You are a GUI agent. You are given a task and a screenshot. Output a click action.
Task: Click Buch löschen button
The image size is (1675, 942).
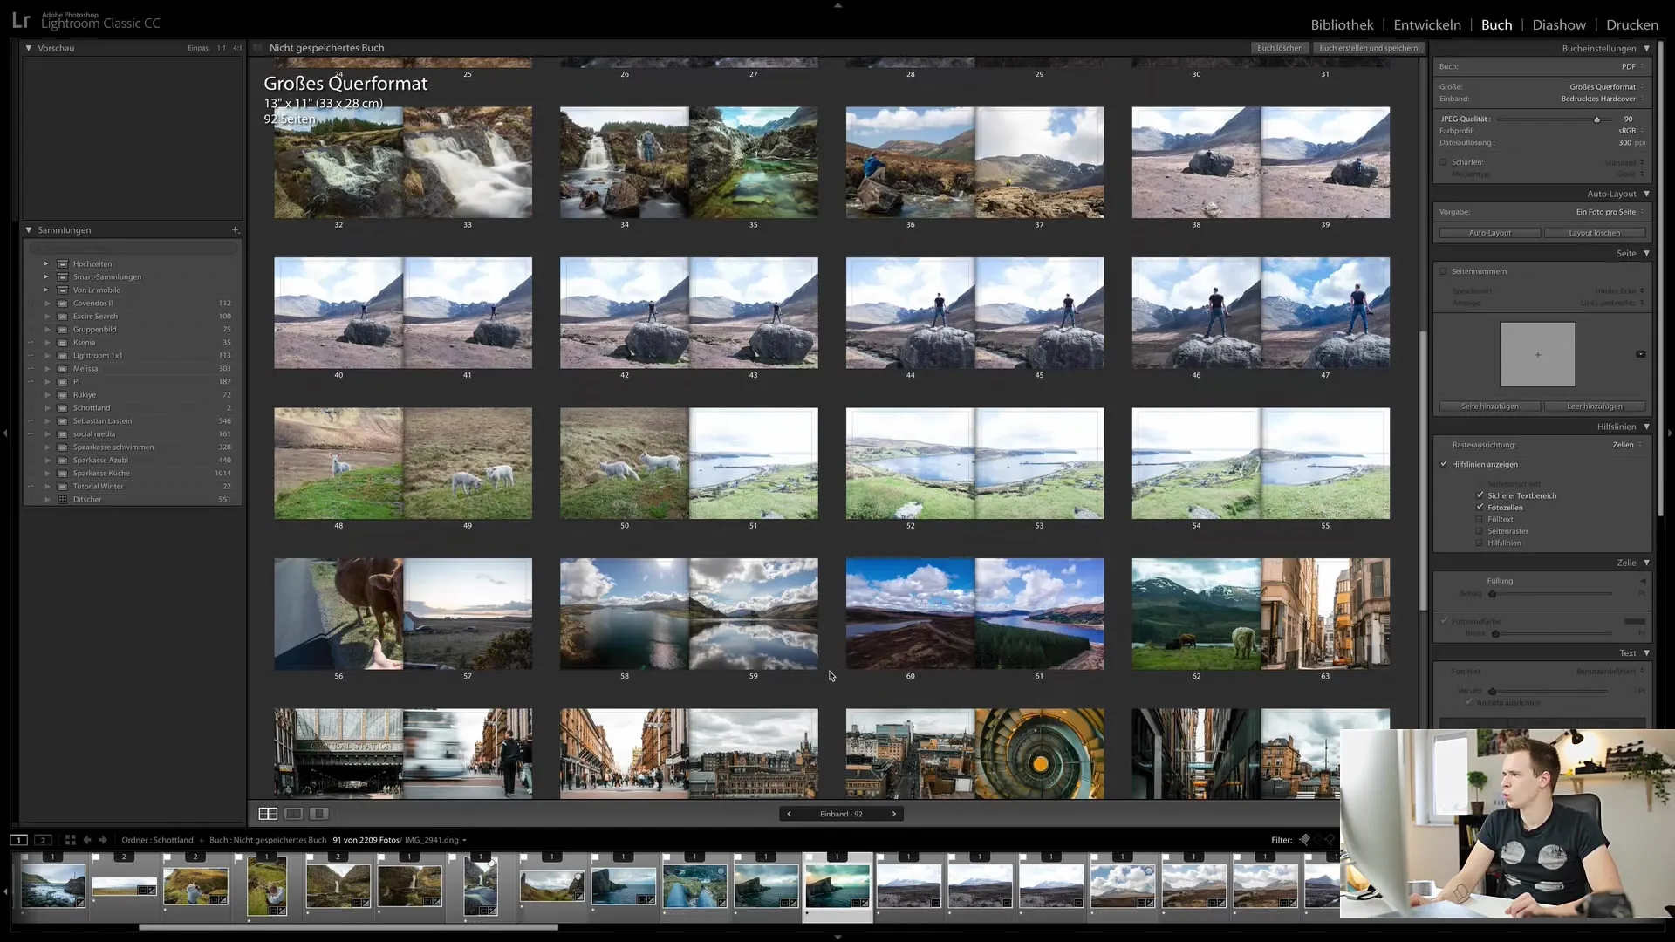(1280, 48)
